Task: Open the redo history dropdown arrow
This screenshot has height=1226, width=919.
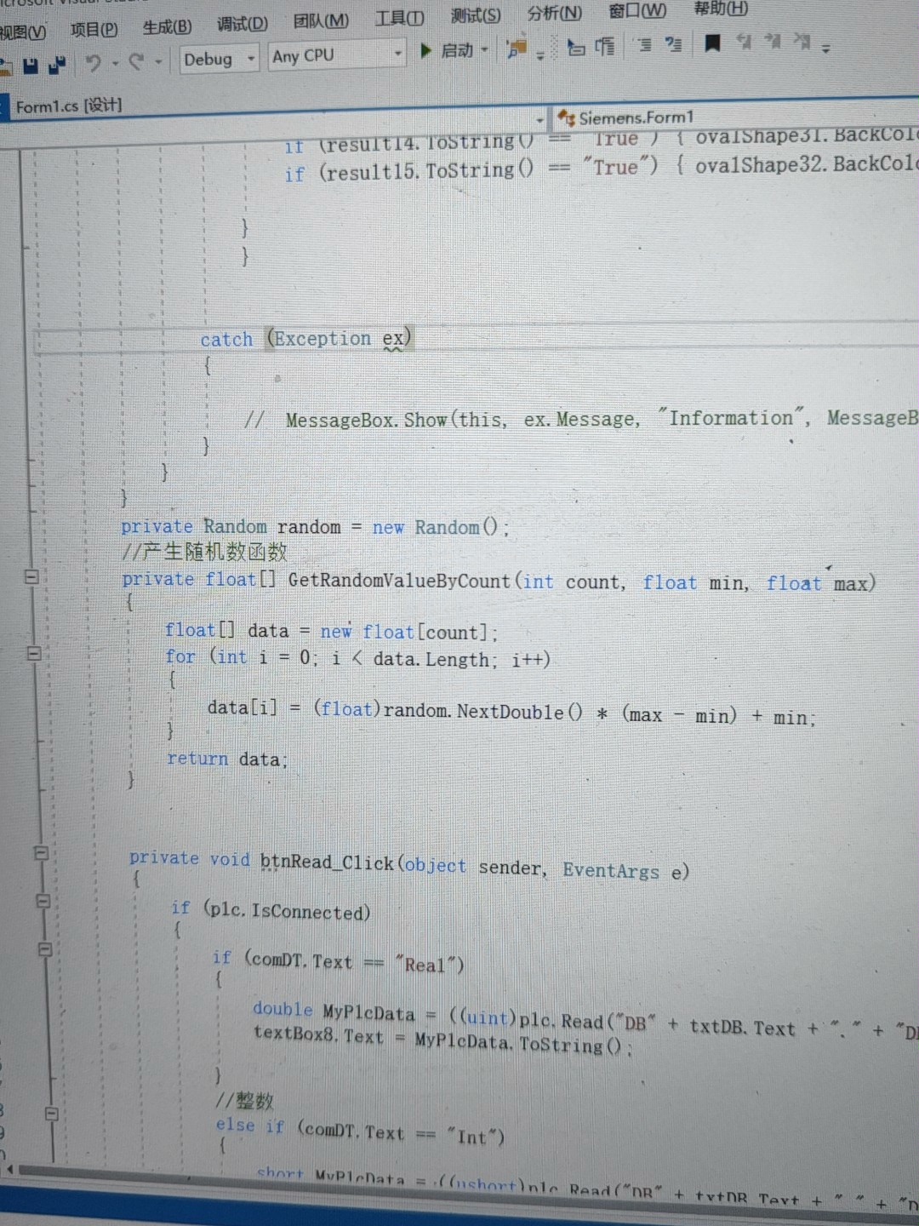Action: 158,61
